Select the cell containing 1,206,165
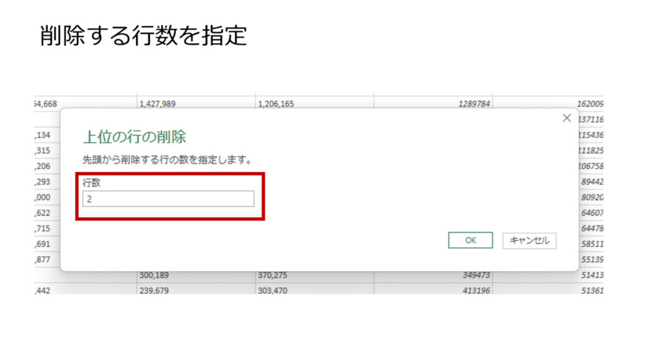645x363 pixels. tap(314, 103)
